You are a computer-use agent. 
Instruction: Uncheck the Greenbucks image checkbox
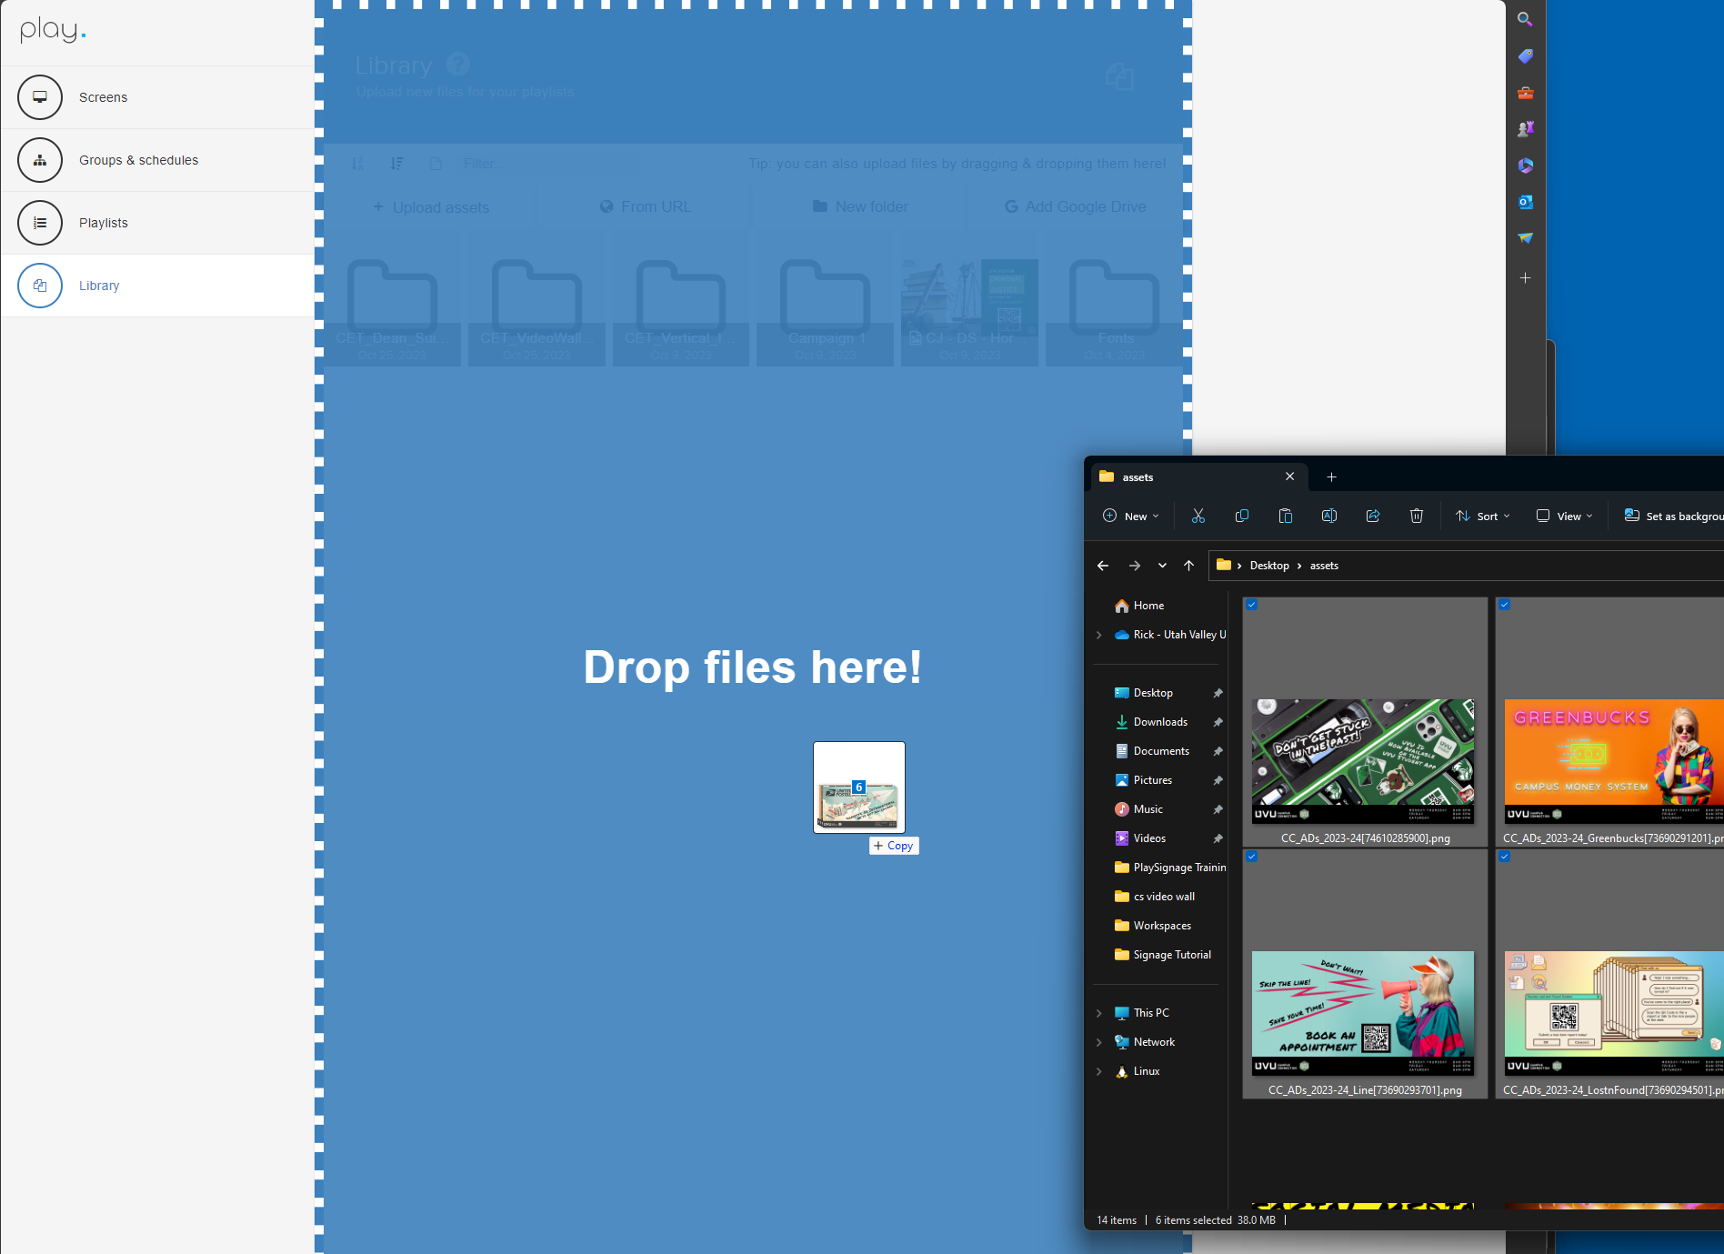tap(1505, 605)
